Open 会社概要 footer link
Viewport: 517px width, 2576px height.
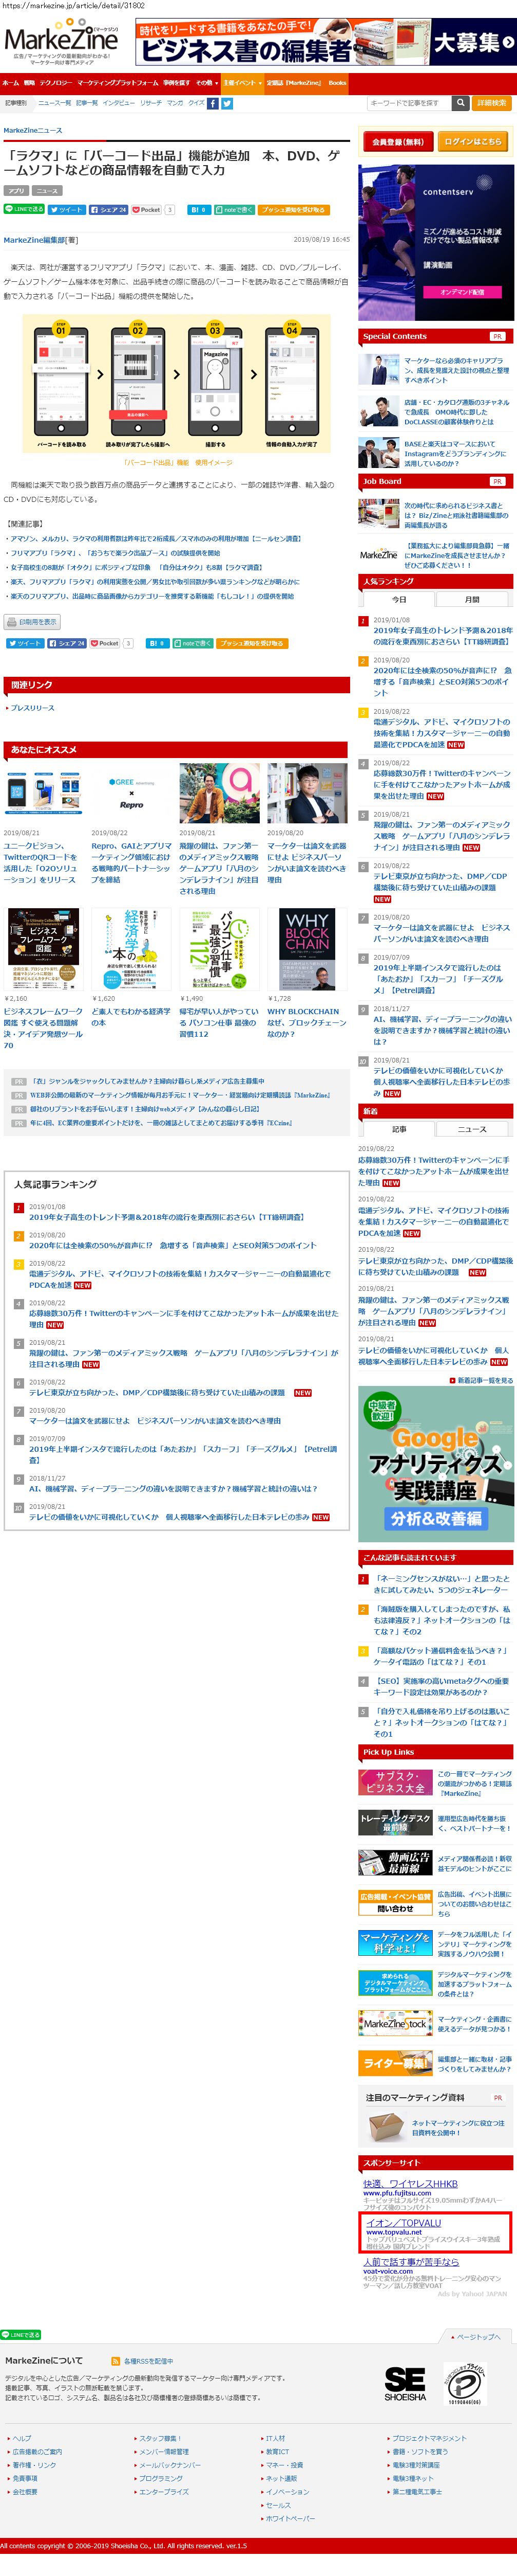(25, 2491)
